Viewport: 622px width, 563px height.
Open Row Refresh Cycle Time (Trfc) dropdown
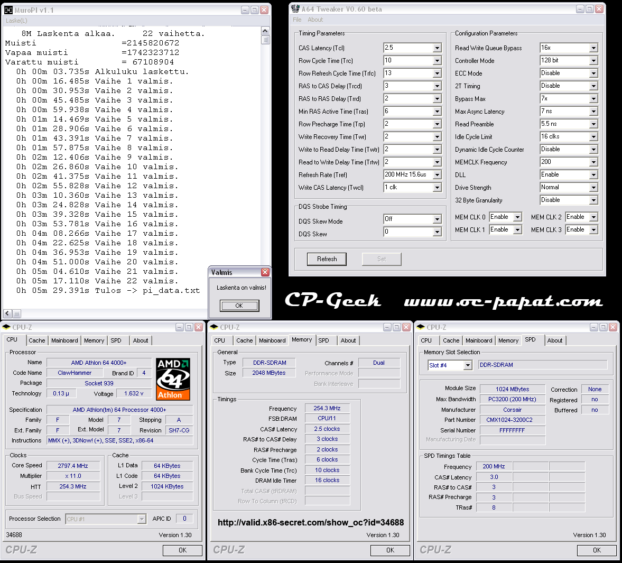tap(437, 73)
